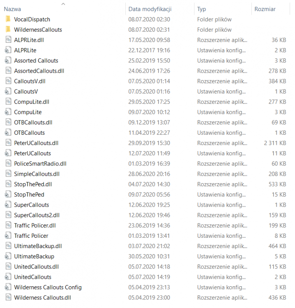Viewport: 295px width, 308px height.
Task: Click the StopThePed config file icon
Action: [x=8, y=195]
